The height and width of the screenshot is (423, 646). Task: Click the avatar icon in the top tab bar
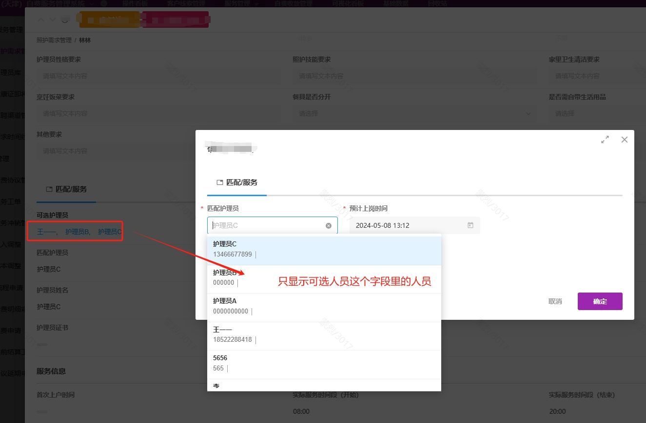pyautogui.click(x=64, y=19)
